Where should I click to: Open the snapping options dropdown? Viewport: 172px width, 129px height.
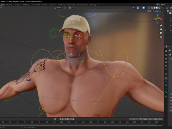click(x=73, y=8)
